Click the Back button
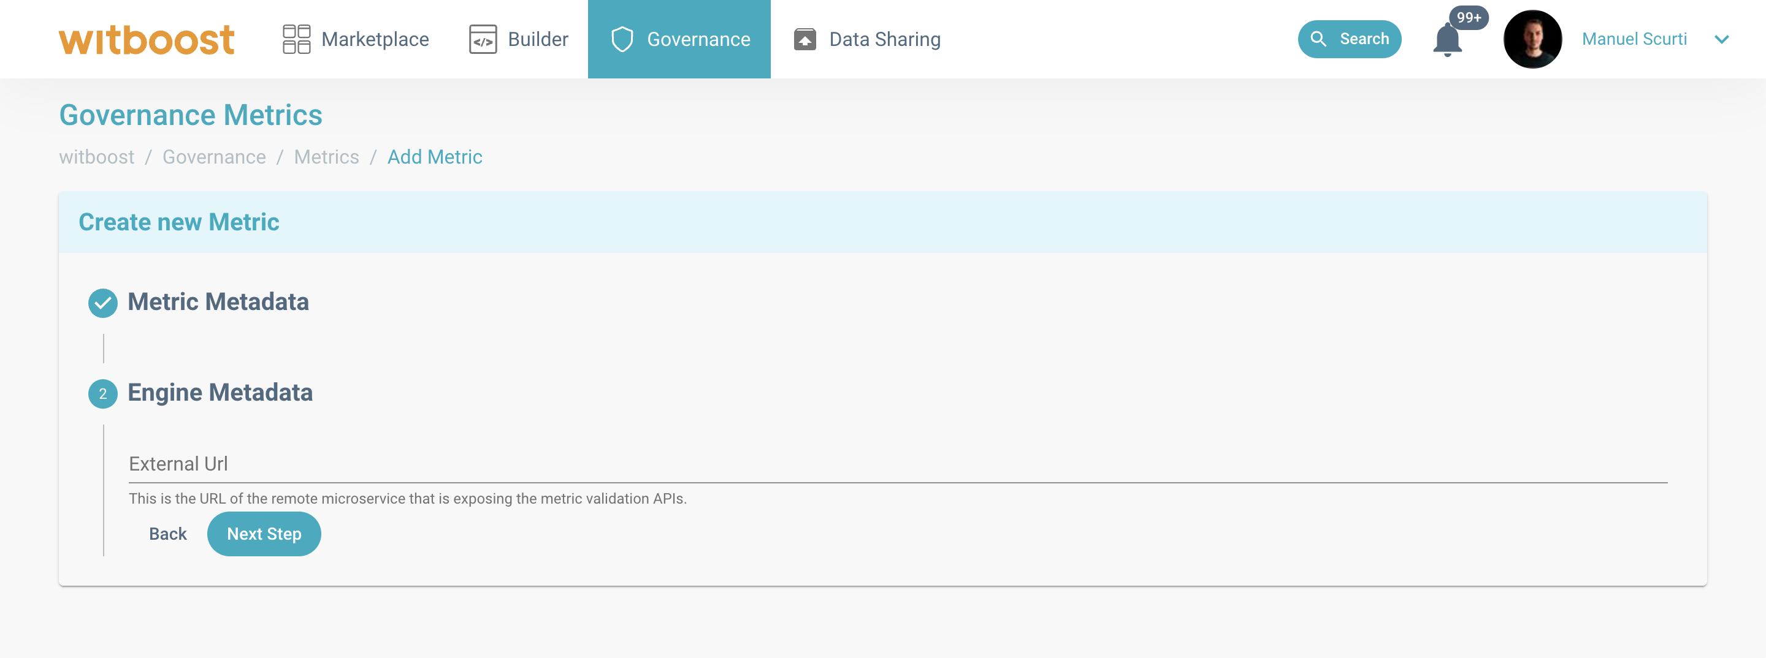The width and height of the screenshot is (1766, 658). (x=167, y=534)
